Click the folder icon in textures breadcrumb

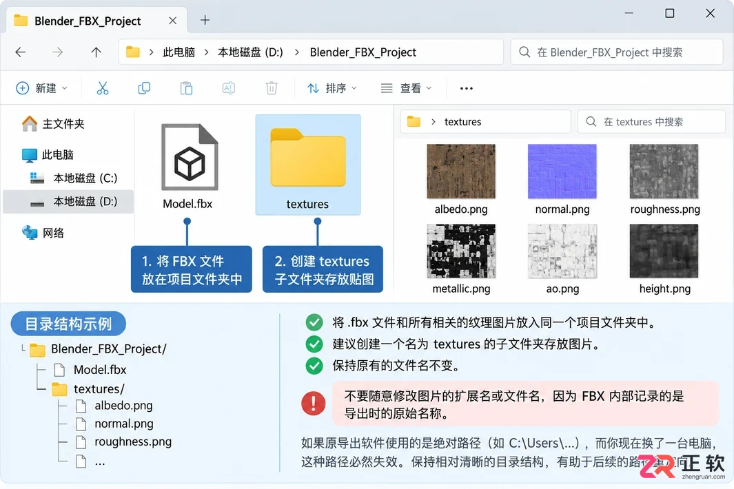pyautogui.click(x=414, y=122)
